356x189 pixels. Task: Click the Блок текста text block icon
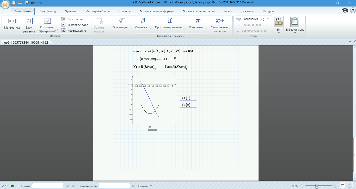pyautogui.click(x=63, y=19)
